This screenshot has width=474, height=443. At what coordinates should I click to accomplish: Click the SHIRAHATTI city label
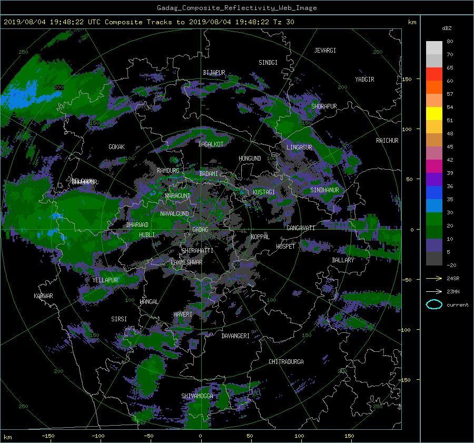point(197,251)
